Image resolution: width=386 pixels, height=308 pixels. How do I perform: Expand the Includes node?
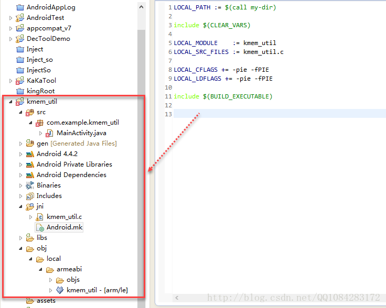[x=20, y=196]
